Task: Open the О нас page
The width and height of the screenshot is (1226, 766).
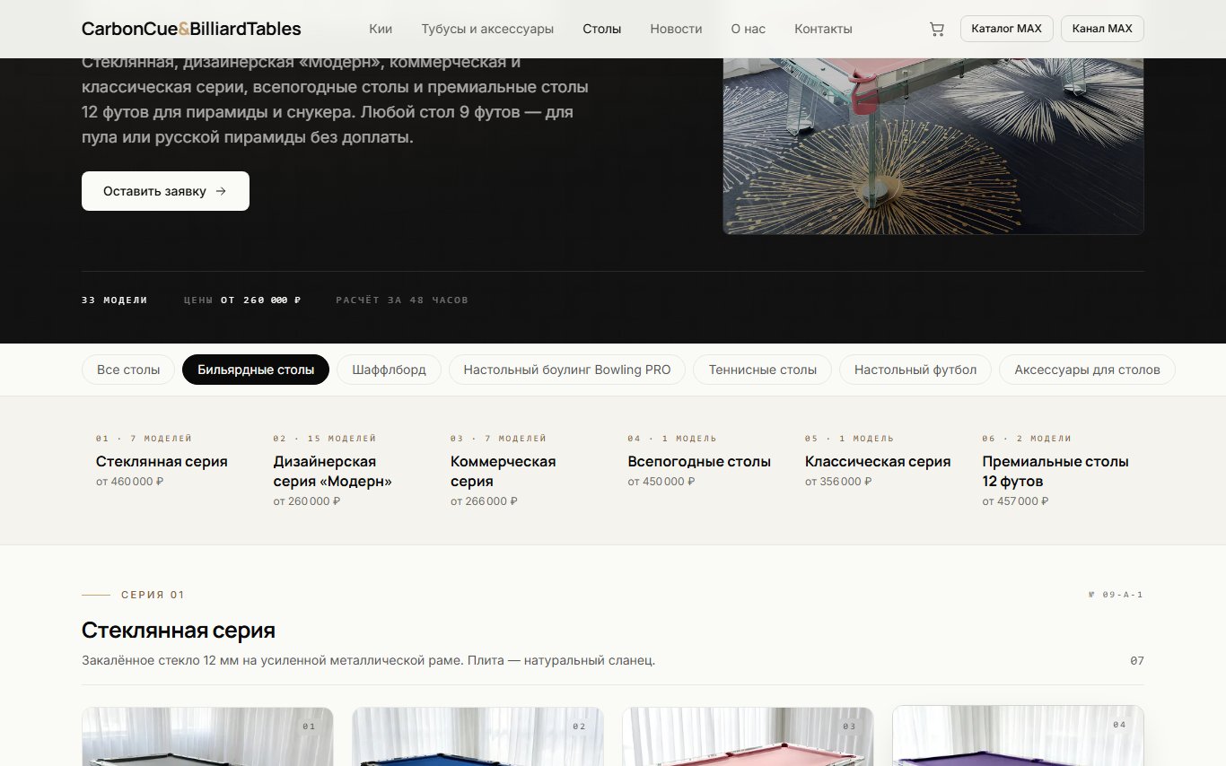Action: (x=749, y=29)
